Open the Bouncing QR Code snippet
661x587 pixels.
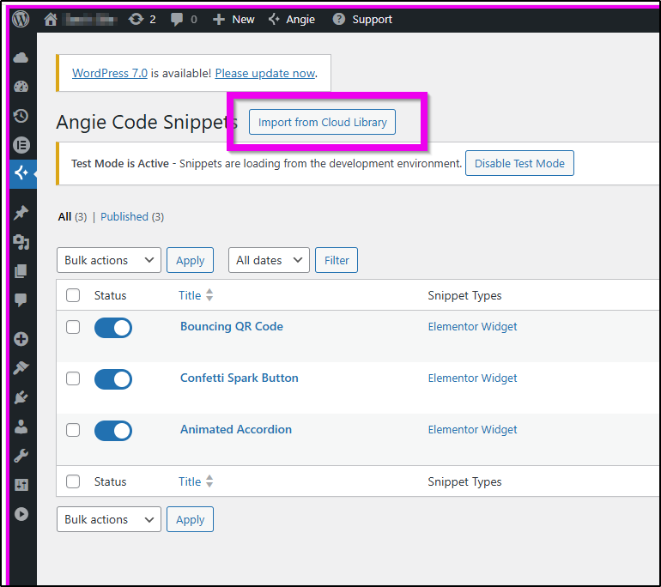[232, 326]
